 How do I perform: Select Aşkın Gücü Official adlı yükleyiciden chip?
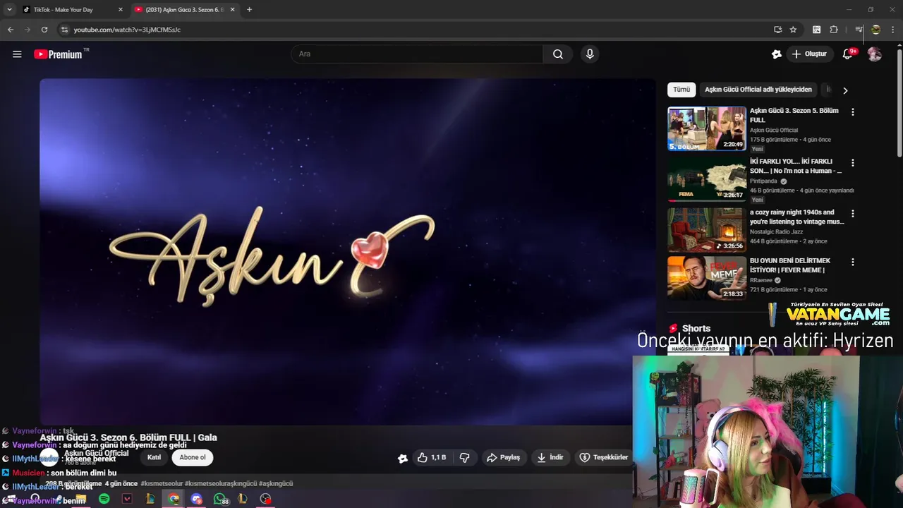(758, 90)
